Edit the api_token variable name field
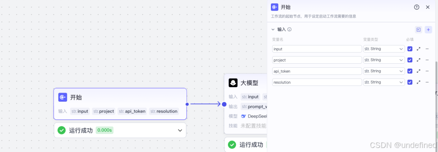The image size is (438, 152). point(317,71)
